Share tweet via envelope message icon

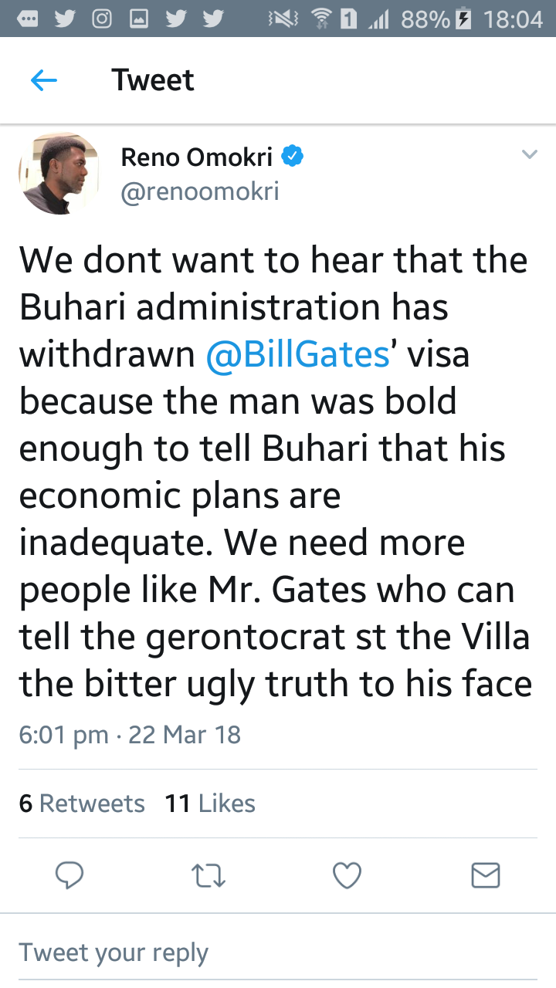[486, 875]
